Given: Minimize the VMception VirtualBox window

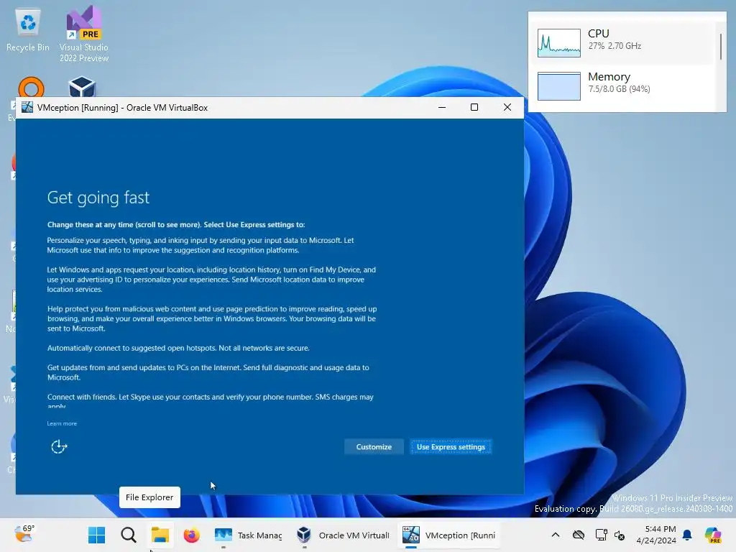Looking at the screenshot, I should coord(442,108).
